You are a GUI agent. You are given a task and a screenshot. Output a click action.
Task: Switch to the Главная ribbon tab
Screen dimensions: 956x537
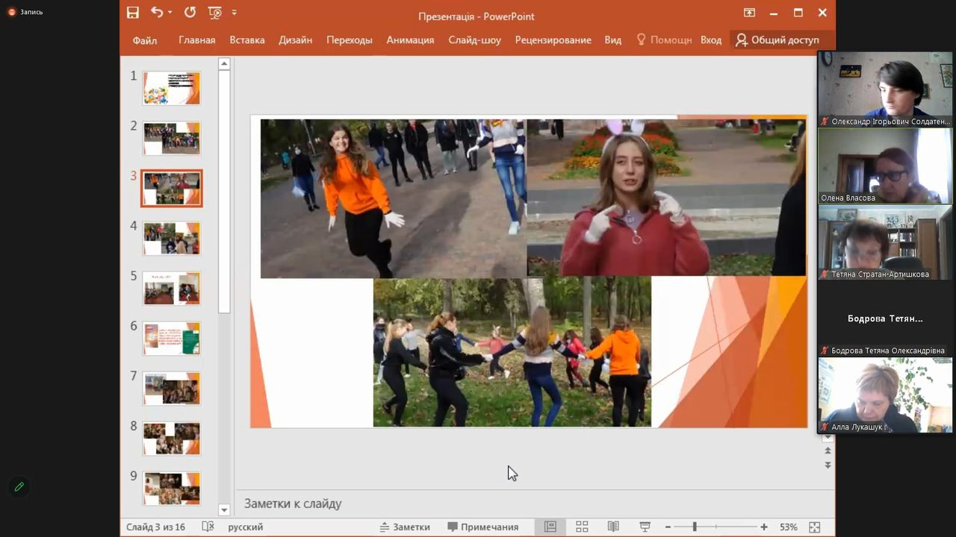click(197, 40)
